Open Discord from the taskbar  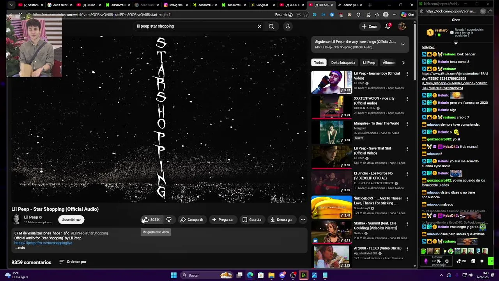click(282, 275)
